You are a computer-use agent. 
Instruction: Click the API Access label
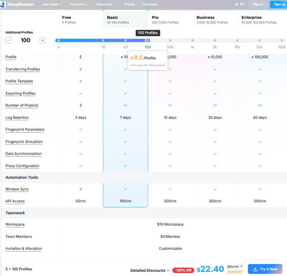click(15, 201)
